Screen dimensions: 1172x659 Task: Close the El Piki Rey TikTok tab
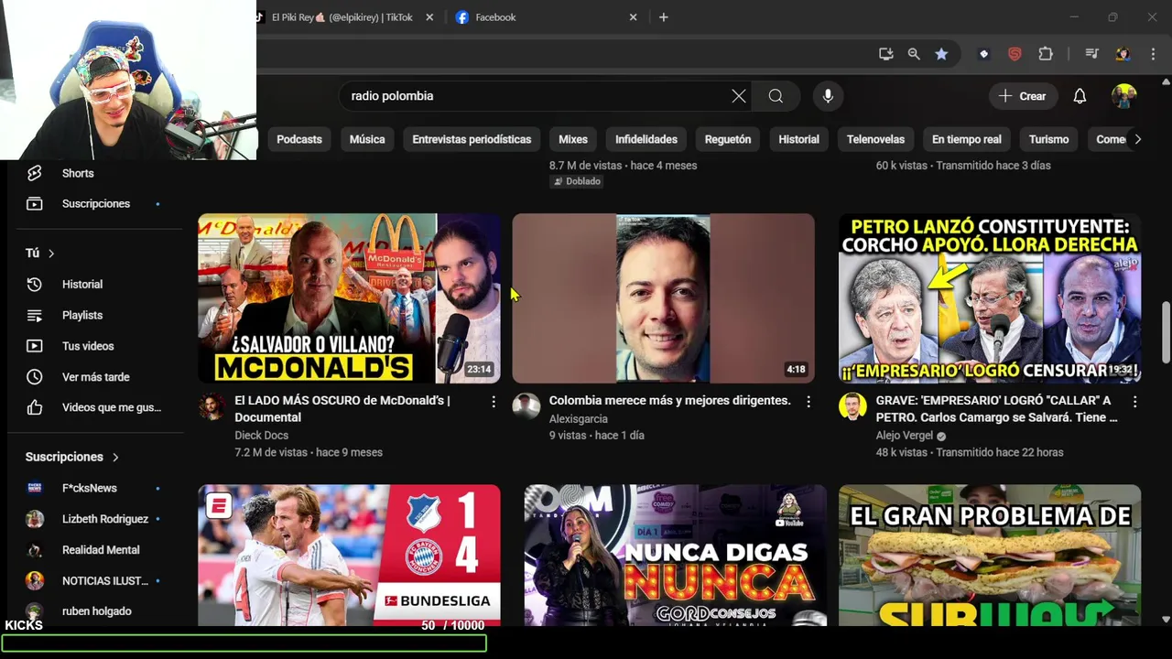pos(429,17)
